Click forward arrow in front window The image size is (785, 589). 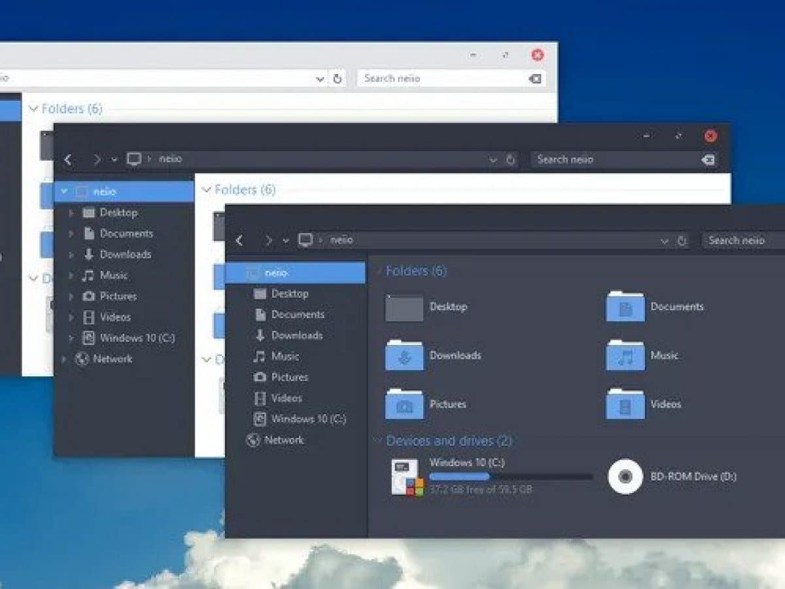point(268,240)
